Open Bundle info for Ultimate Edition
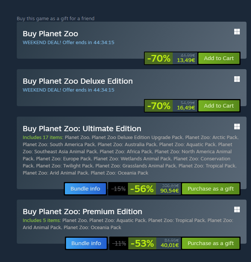 pos(85,189)
